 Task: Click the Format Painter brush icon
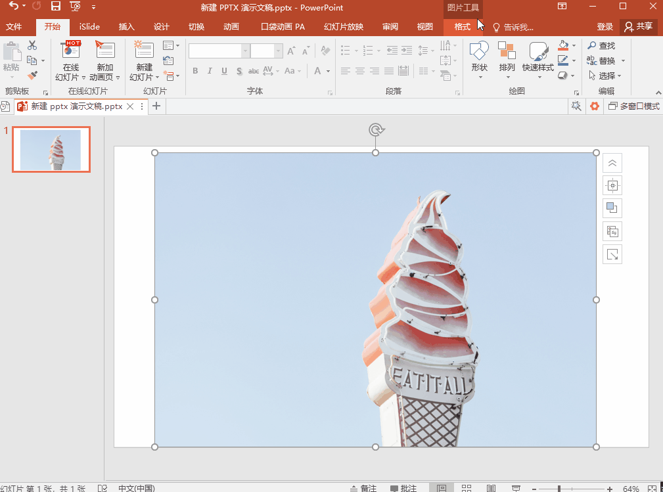(32, 76)
